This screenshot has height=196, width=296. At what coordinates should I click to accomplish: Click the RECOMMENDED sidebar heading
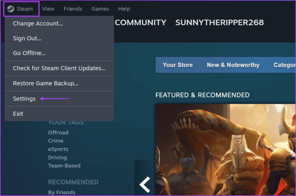coord(73,182)
